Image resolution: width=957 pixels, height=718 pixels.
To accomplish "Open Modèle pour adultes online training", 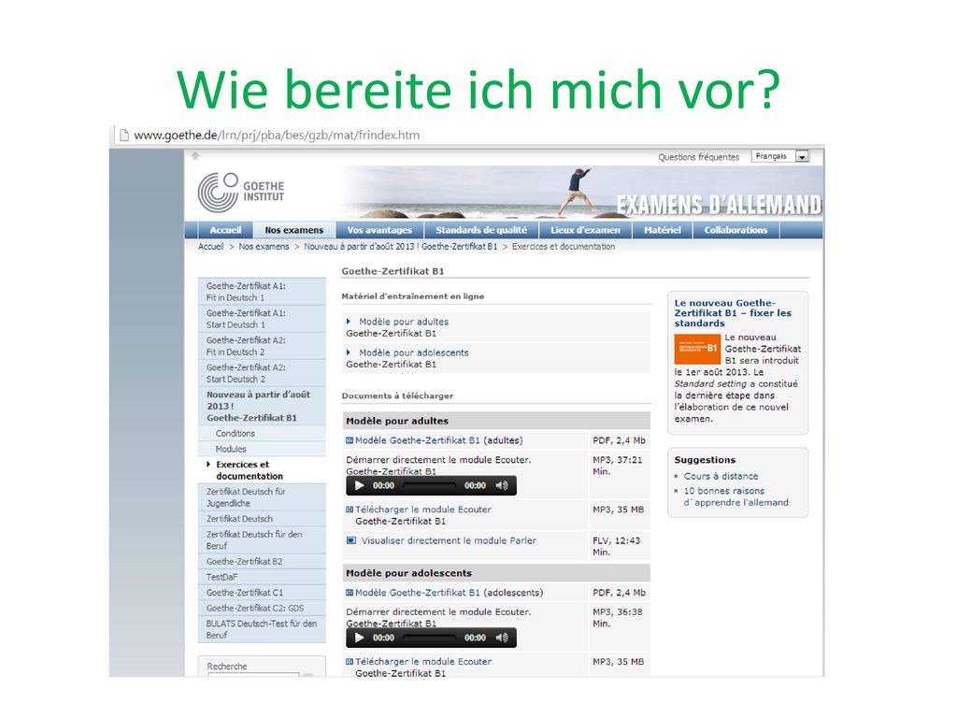I will 404,322.
